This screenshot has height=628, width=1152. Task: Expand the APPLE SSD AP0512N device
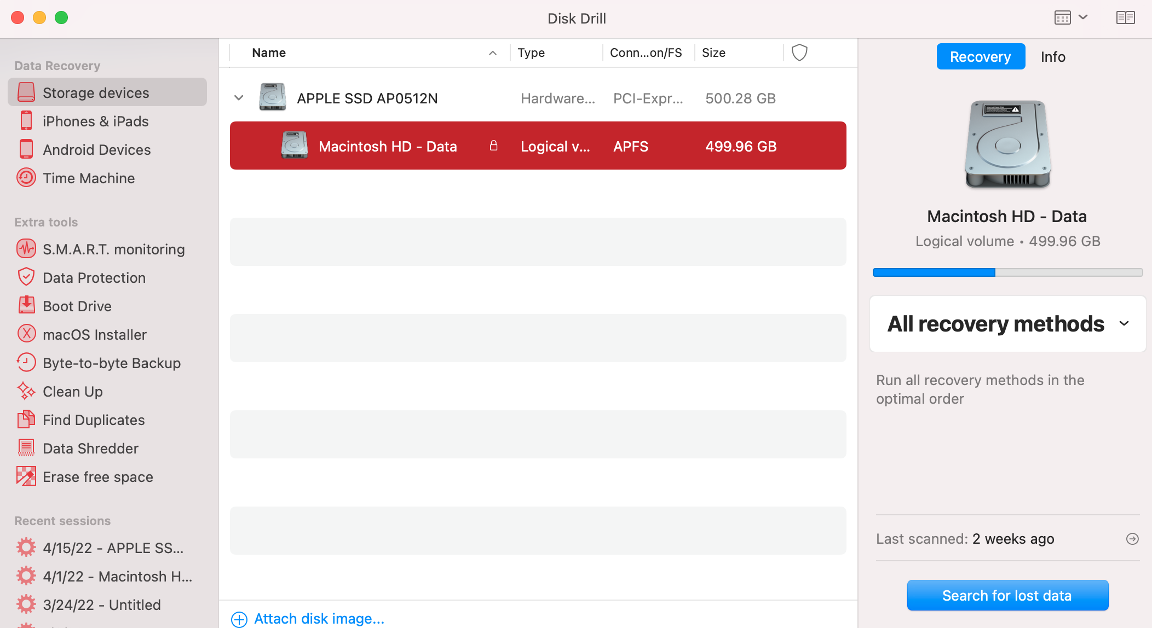click(x=238, y=98)
